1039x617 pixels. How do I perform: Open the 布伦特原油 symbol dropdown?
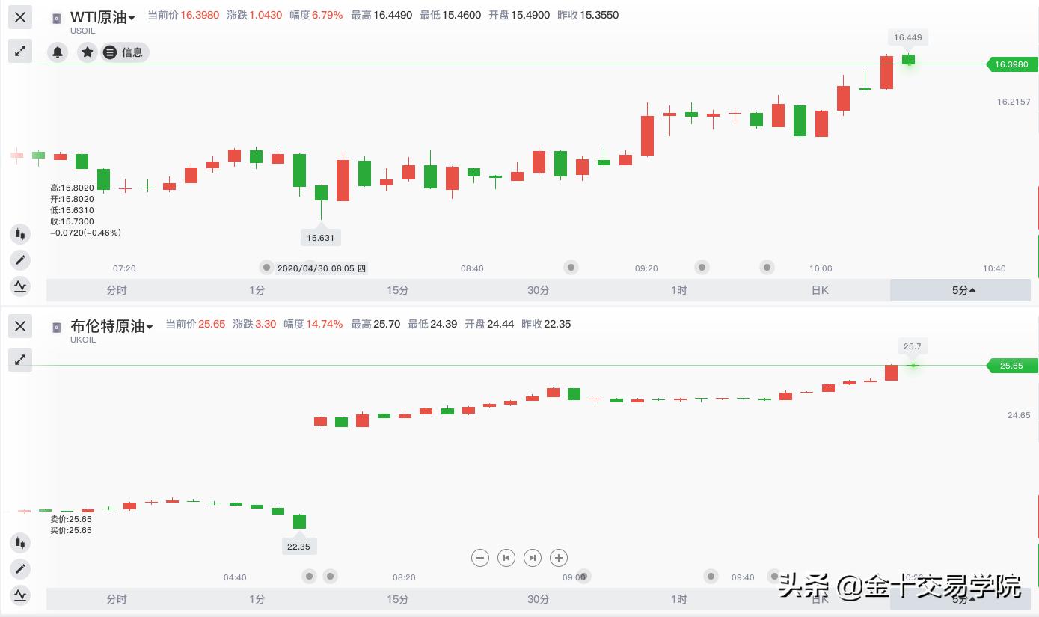112,326
